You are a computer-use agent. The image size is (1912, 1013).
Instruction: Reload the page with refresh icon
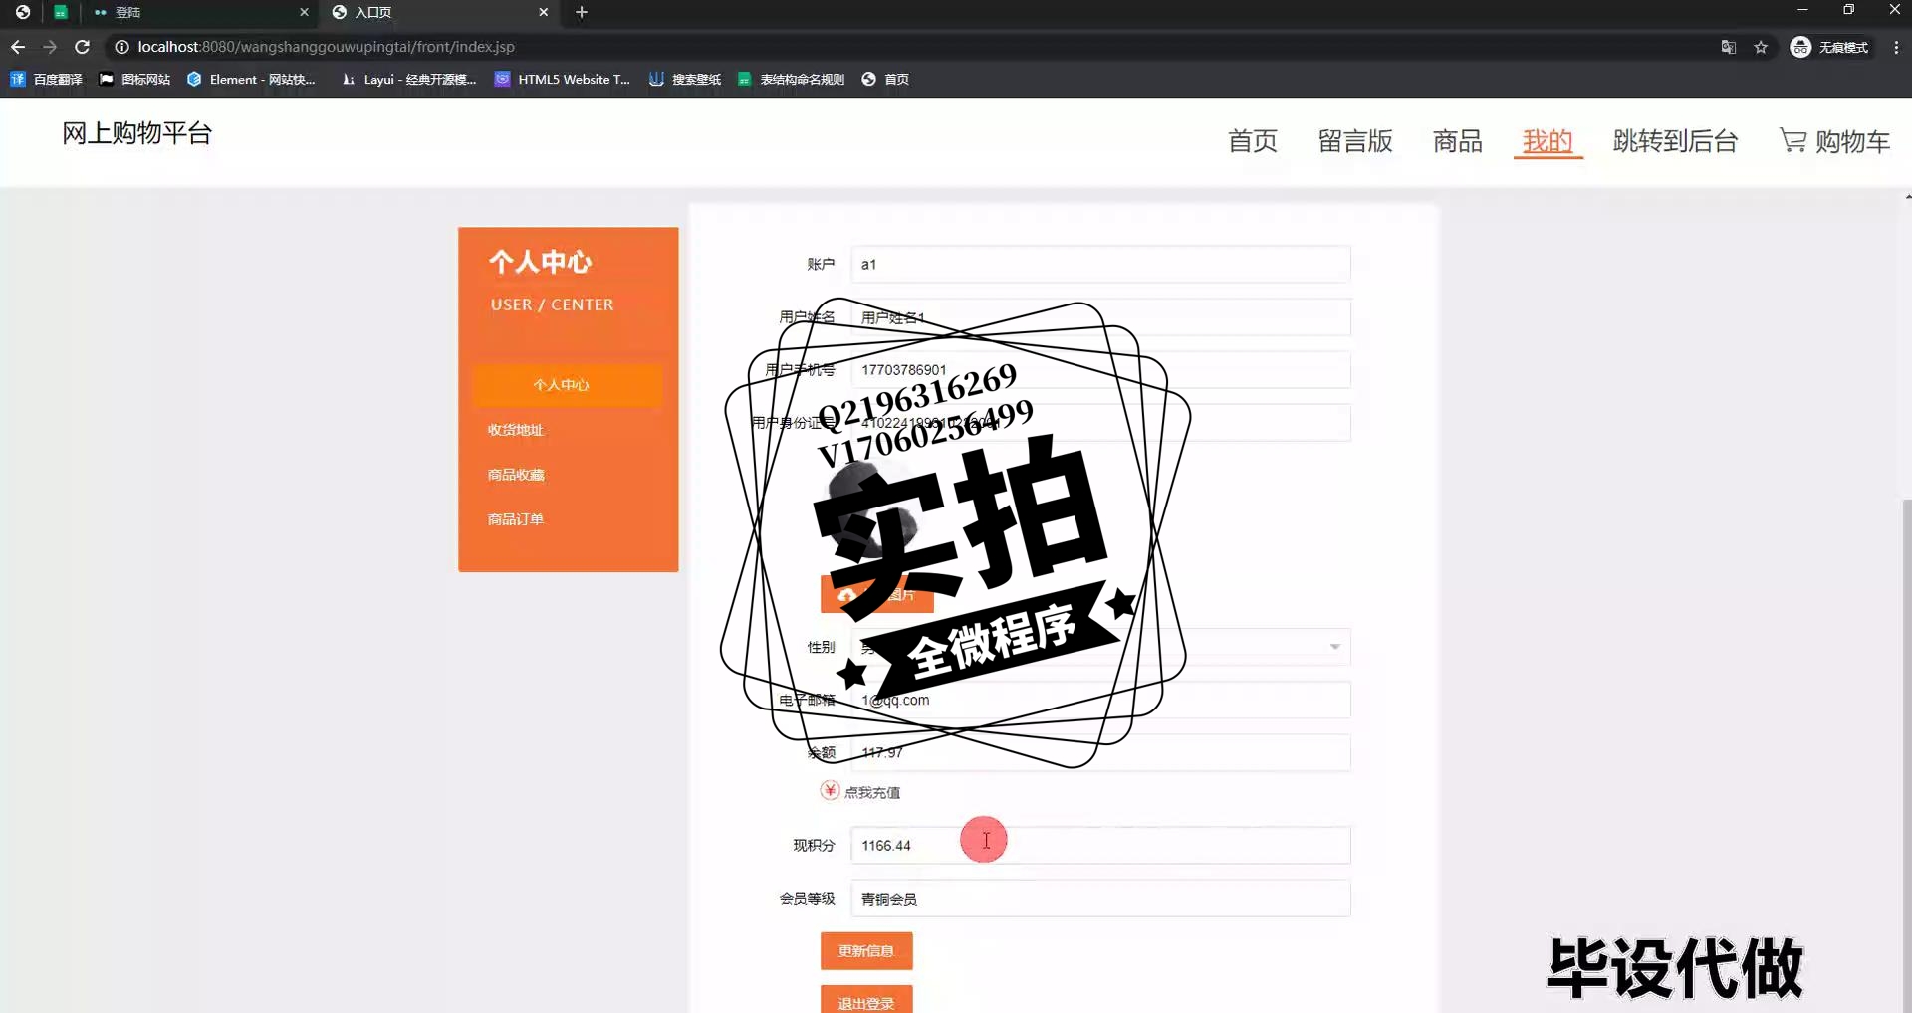83,47
